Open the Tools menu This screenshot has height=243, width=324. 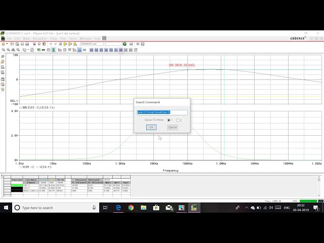[73, 38]
